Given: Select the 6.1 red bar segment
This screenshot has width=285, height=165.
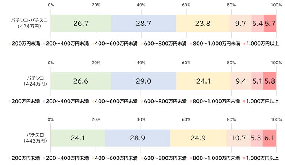Looking at the screenshot, I should (x=269, y=138).
